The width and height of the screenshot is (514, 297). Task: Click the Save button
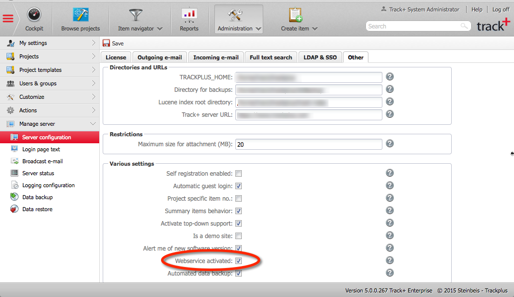[113, 43]
